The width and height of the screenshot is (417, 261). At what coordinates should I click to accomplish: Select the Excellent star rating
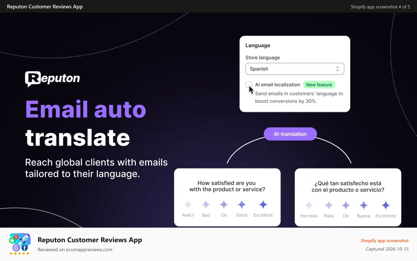(263, 205)
